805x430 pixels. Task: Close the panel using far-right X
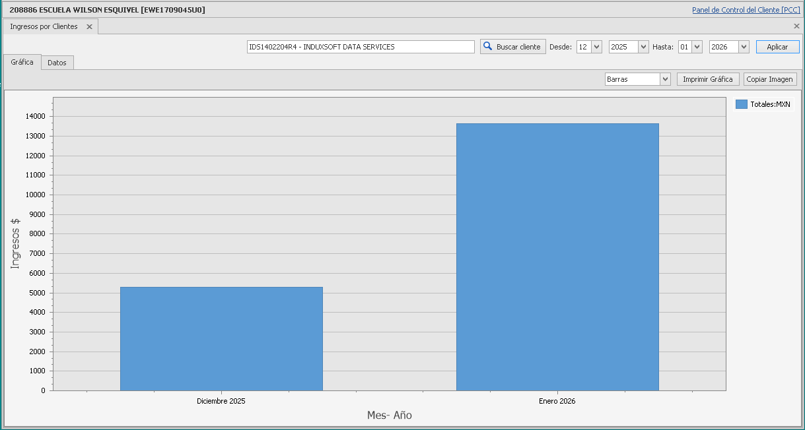pos(796,26)
